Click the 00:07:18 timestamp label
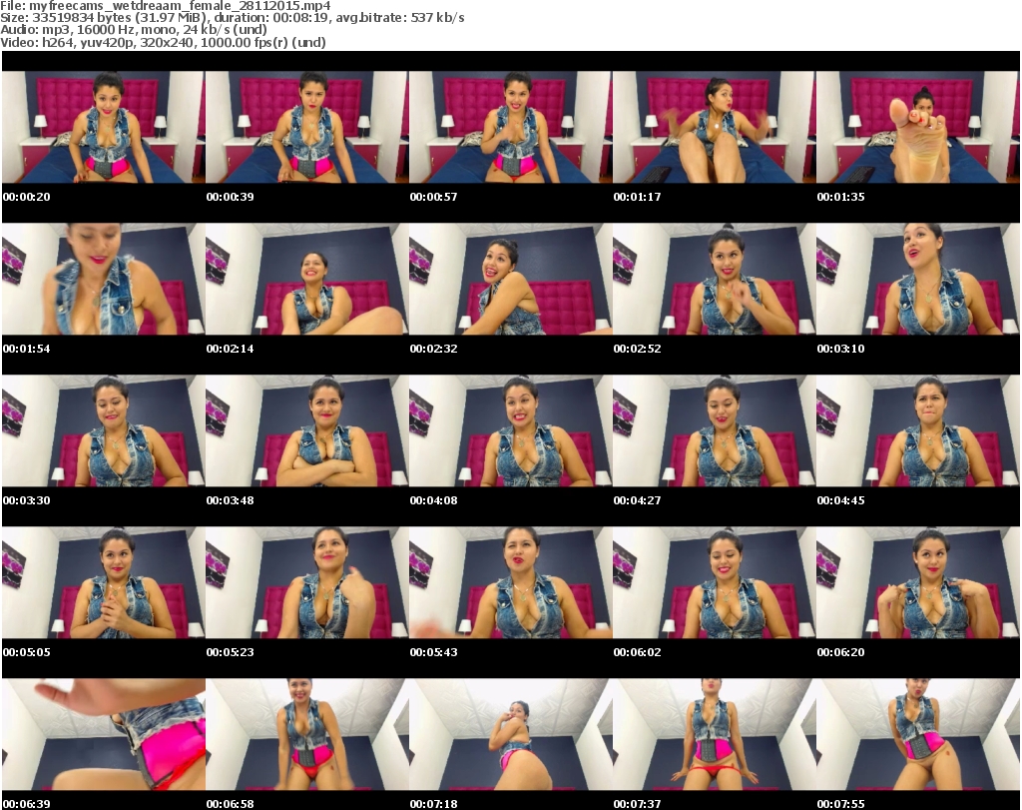 [433, 804]
